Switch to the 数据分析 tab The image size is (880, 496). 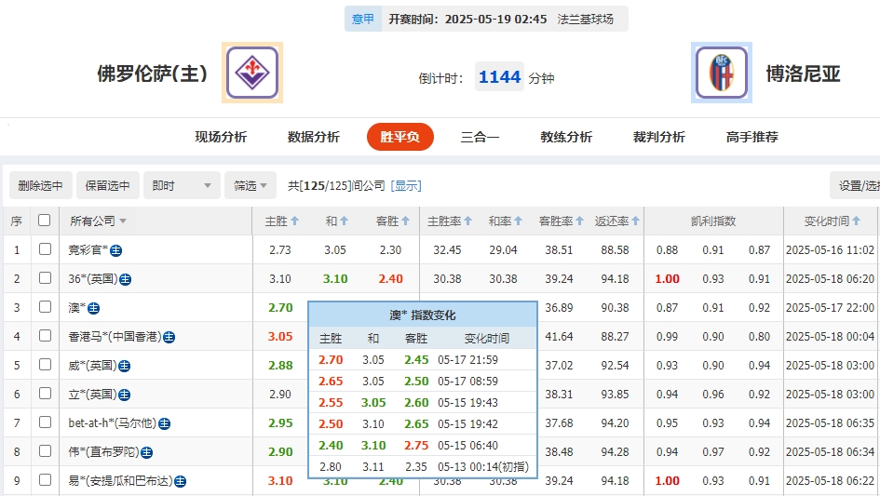314,137
